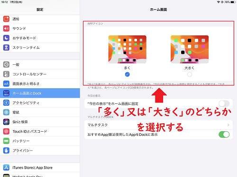The width and height of the screenshot is (237, 177).
Task: Open the iTunes StoreとApp Store entry
Action: tap(40, 168)
